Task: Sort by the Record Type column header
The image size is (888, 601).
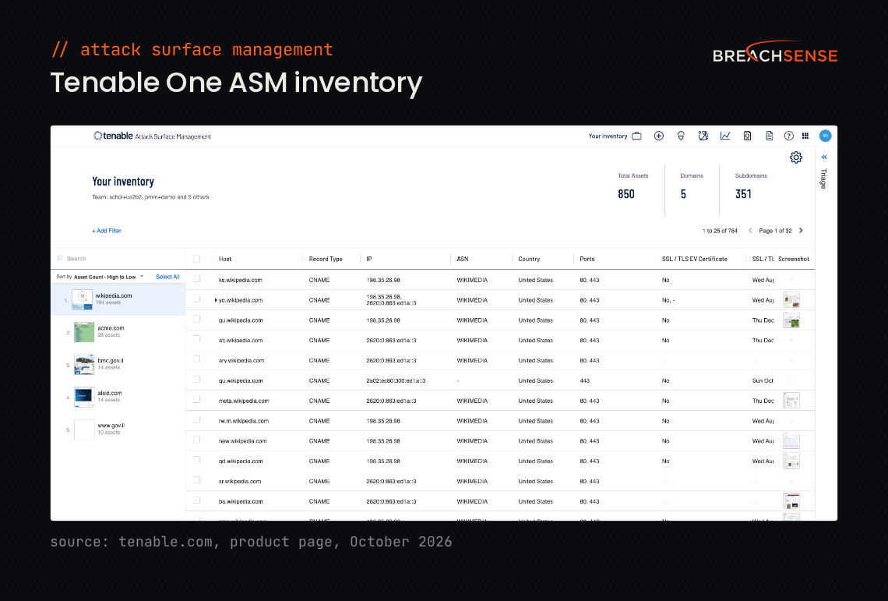Action: tap(326, 259)
